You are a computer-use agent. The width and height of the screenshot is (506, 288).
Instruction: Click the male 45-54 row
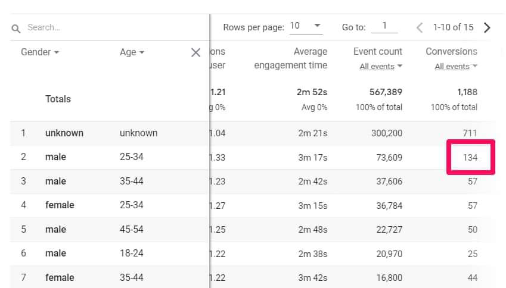click(x=56, y=230)
